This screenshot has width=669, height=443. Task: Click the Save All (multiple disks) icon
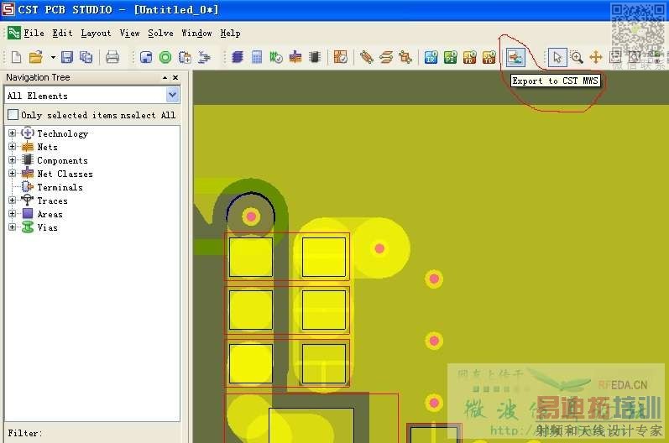click(86, 57)
